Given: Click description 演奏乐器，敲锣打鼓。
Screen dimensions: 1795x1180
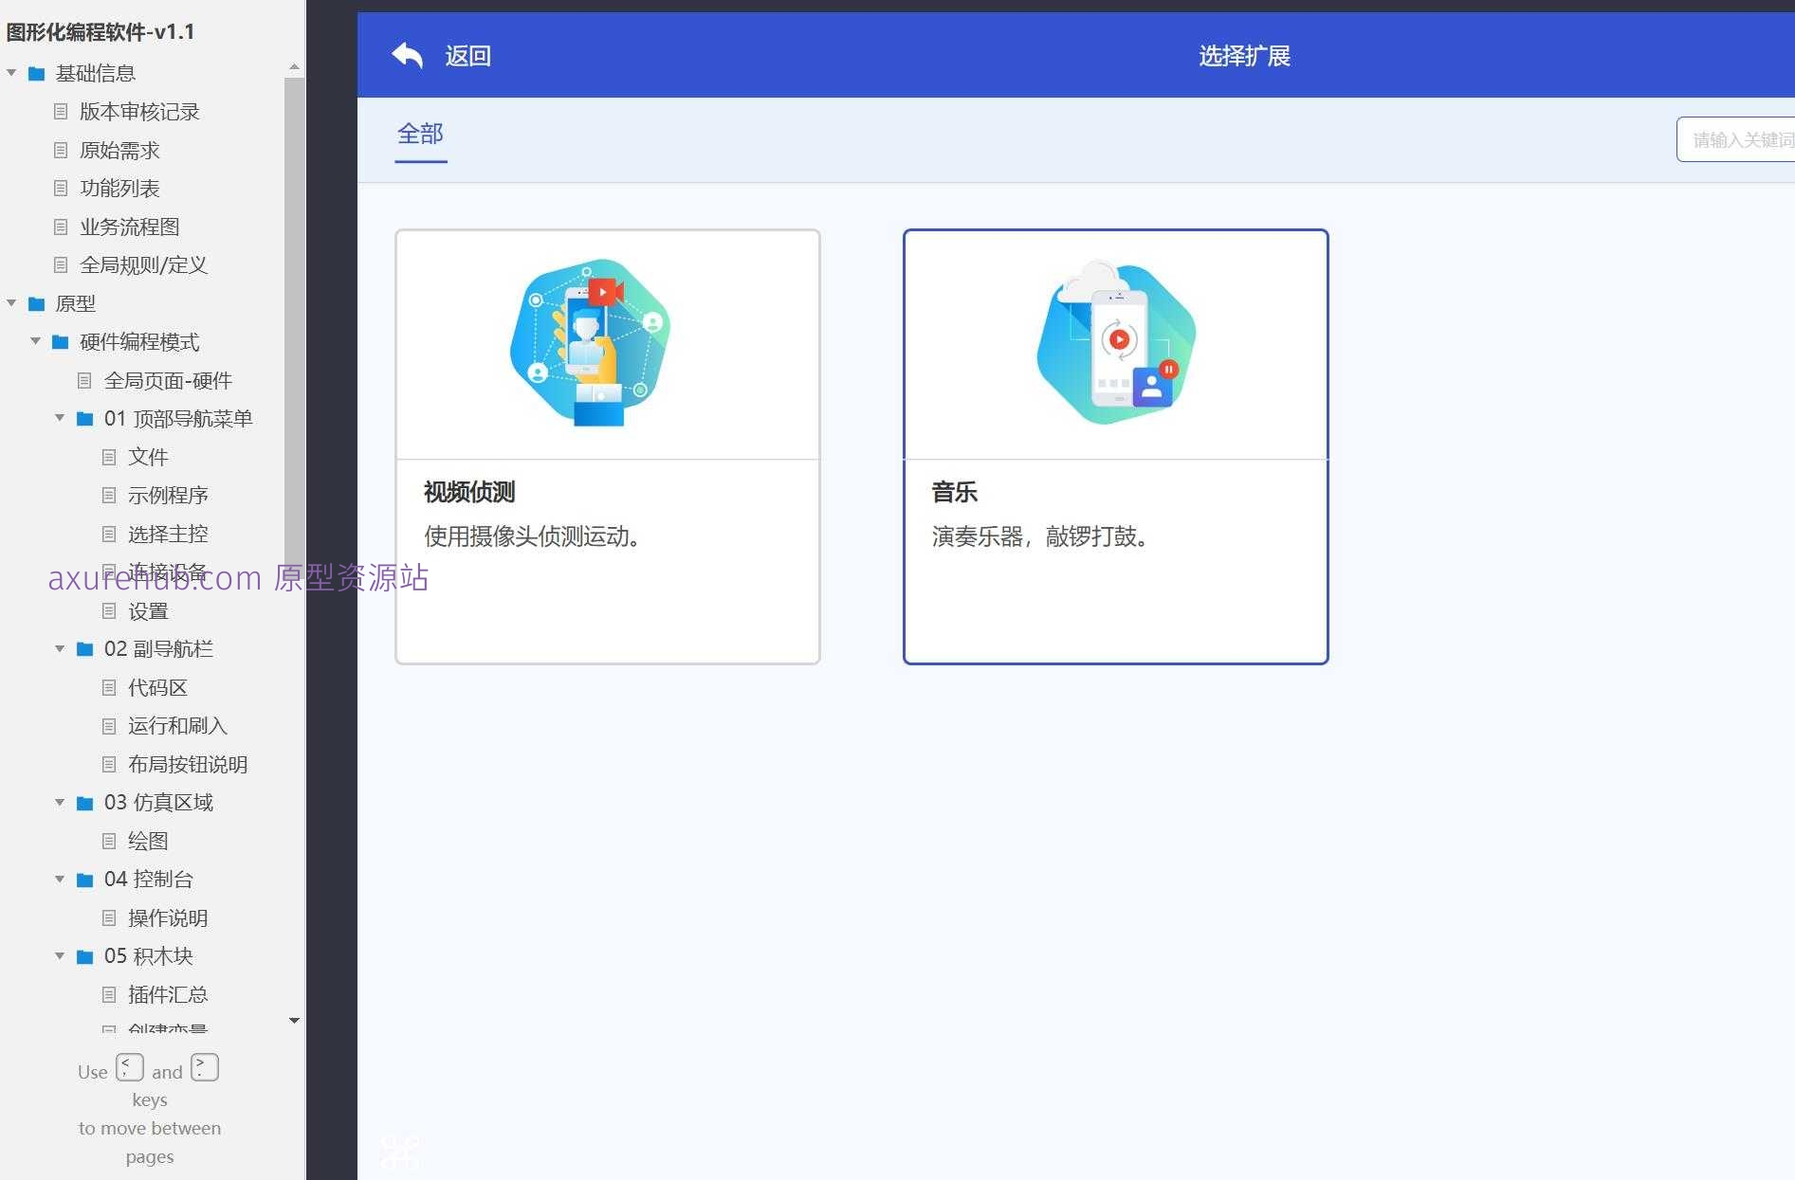Looking at the screenshot, I should click(x=1042, y=536).
